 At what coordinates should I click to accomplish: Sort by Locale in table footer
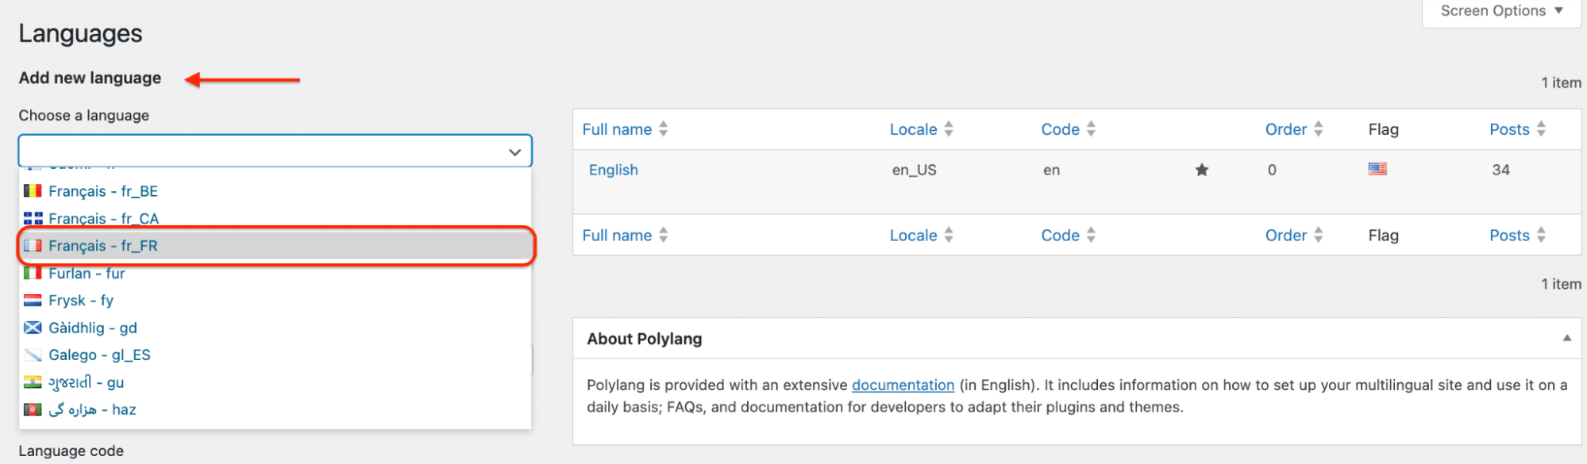point(921,236)
